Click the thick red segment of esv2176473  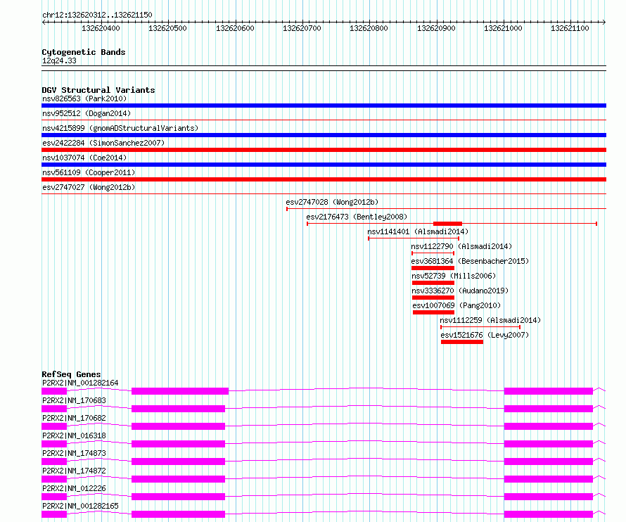pyautogui.click(x=447, y=224)
